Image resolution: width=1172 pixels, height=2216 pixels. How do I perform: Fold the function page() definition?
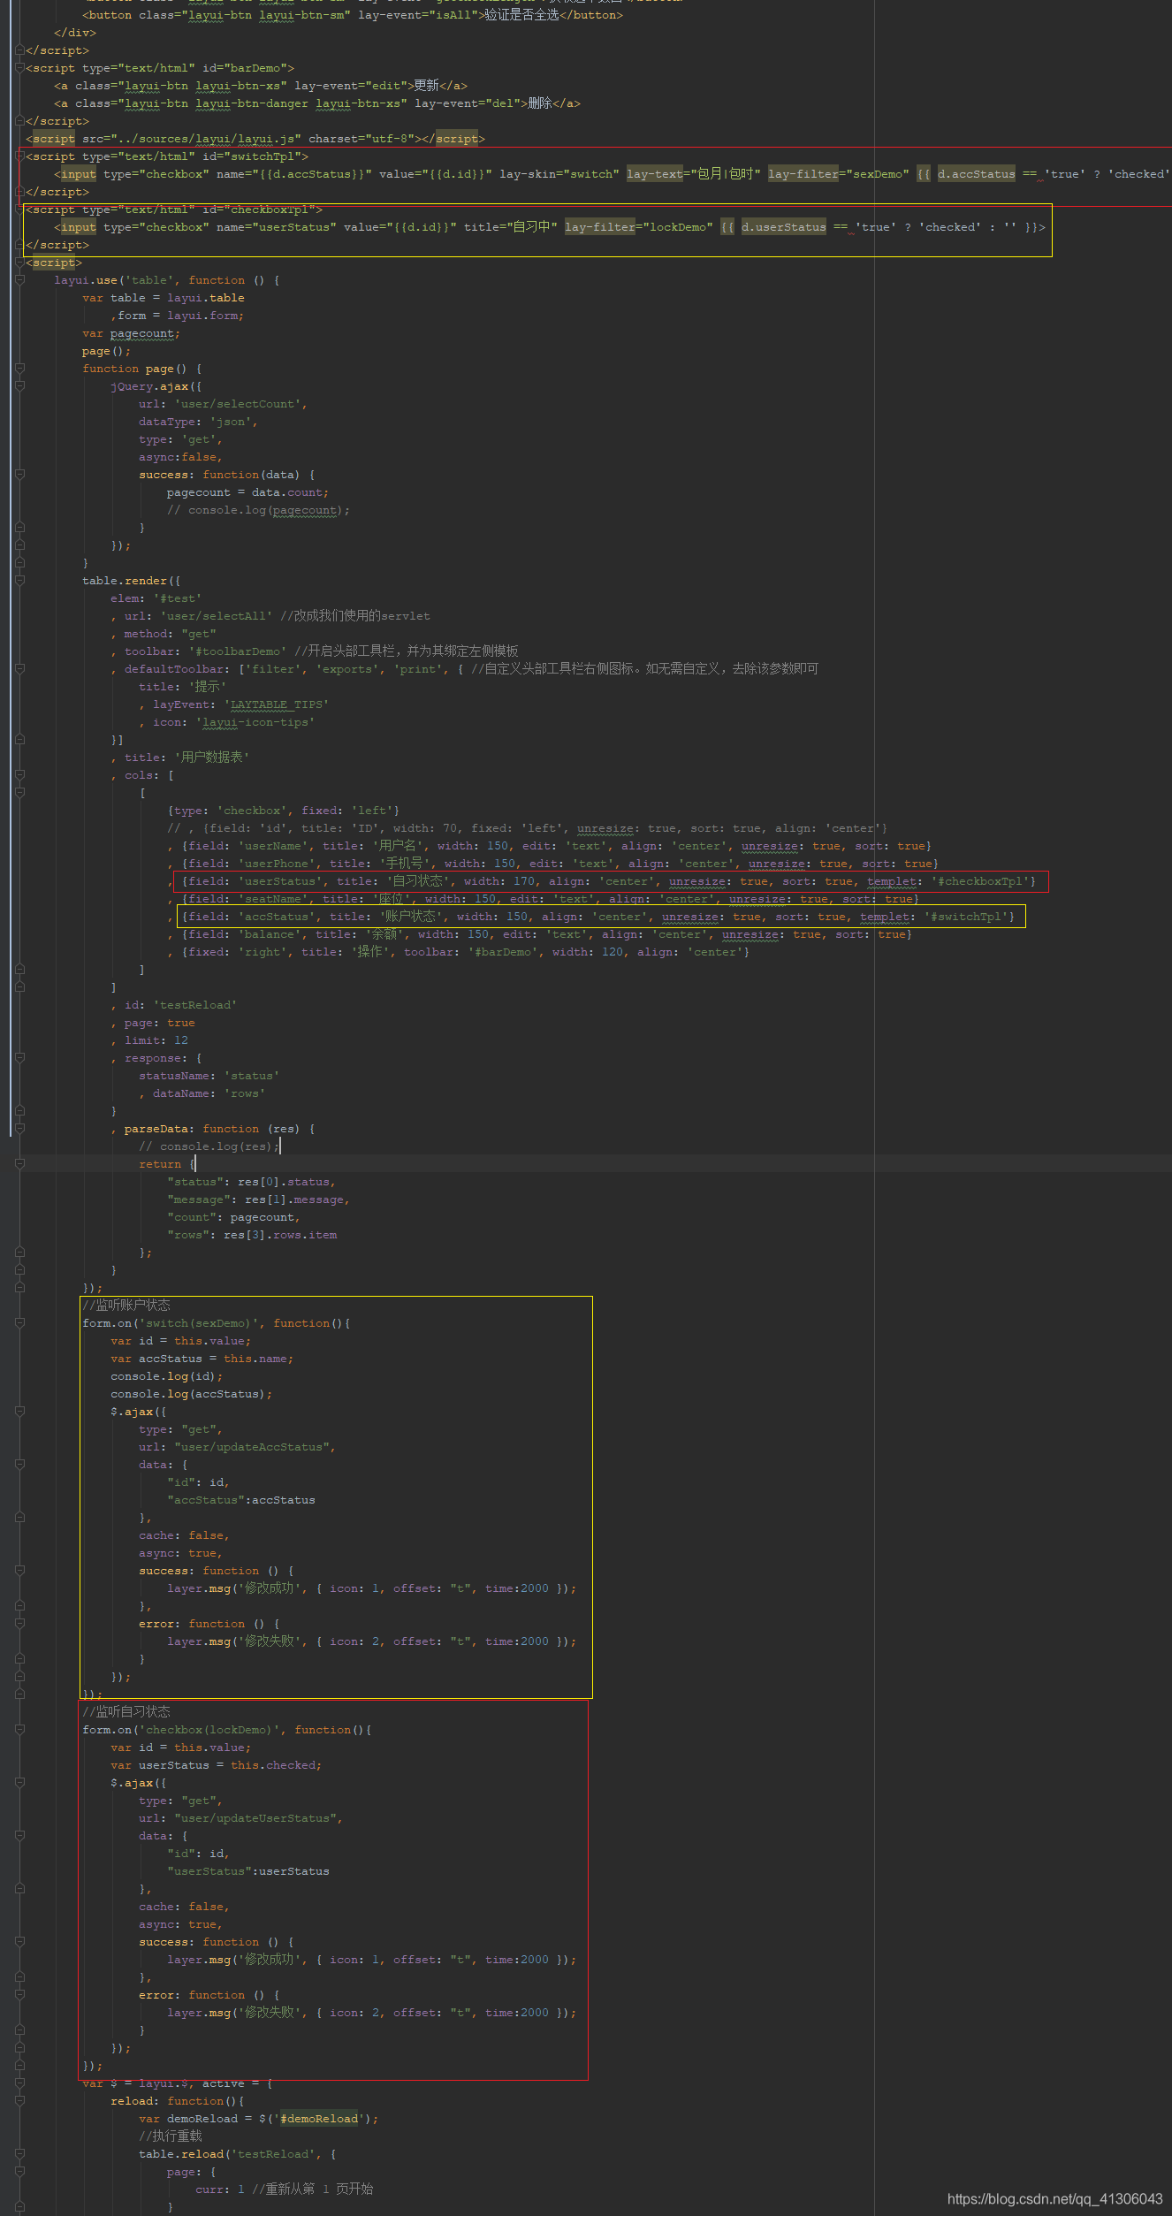(19, 369)
